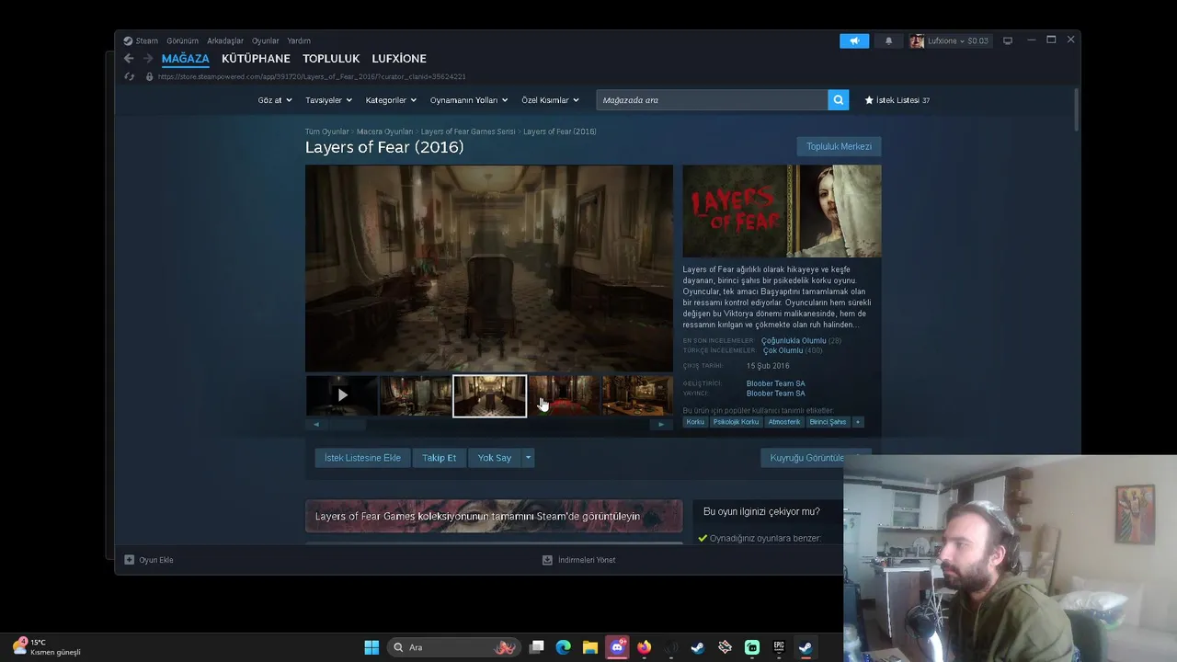Expand the Oynamanın Yolları dropdown
The height and width of the screenshot is (662, 1177).
pos(469,100)
